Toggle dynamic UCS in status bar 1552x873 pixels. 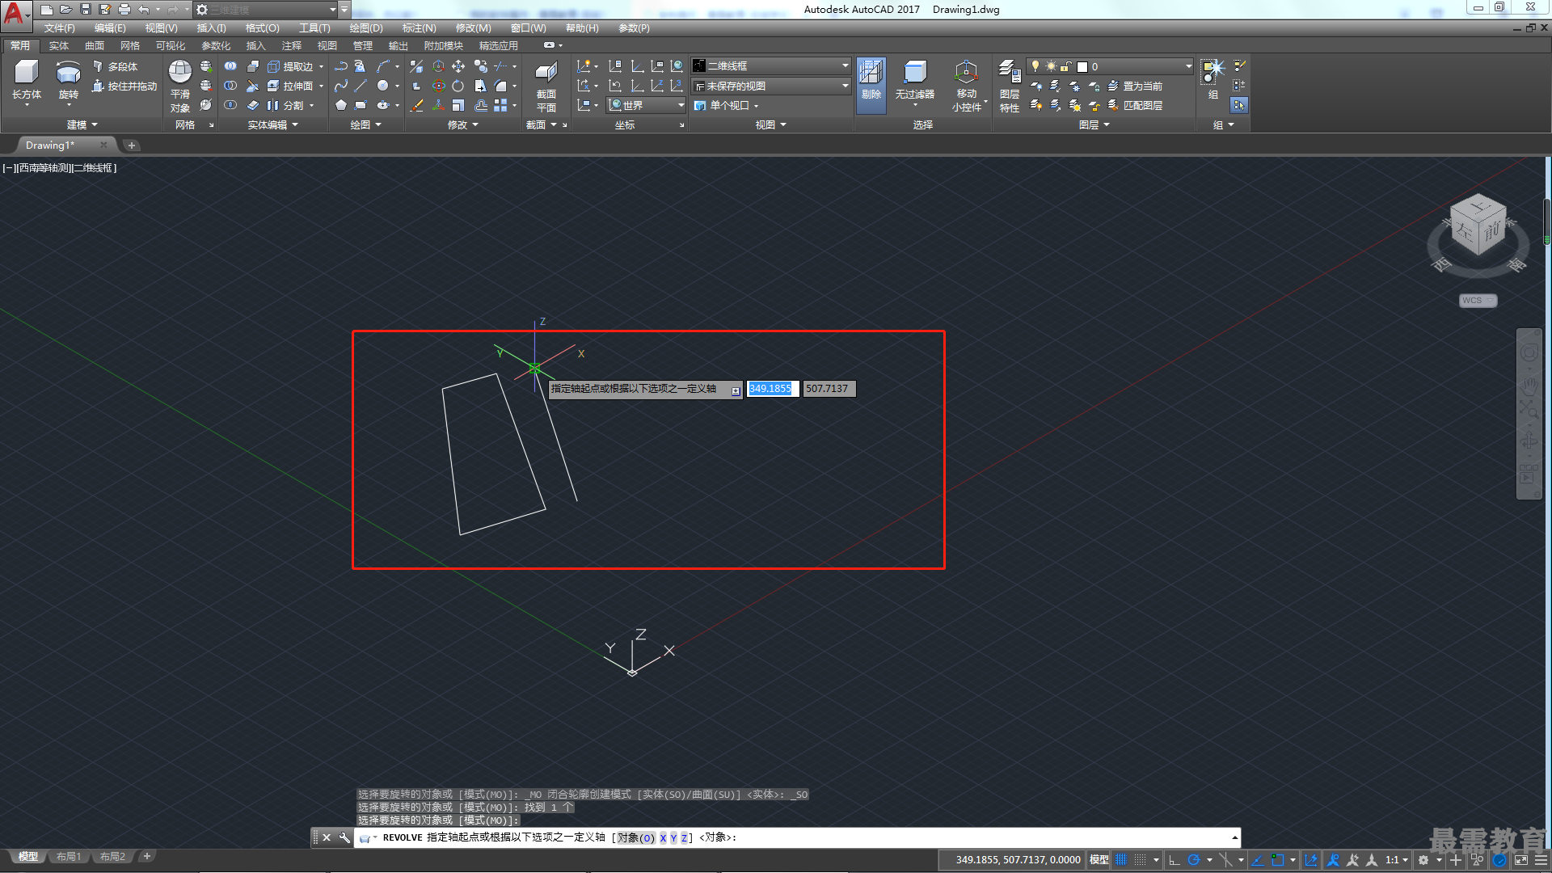(x=1311, y=859)
